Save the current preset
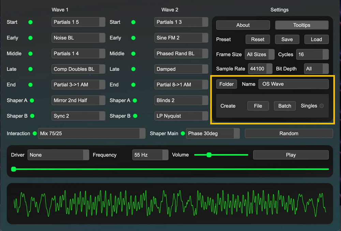The width and height of the screenshot is (341, 231). click(x=287, y=39)
